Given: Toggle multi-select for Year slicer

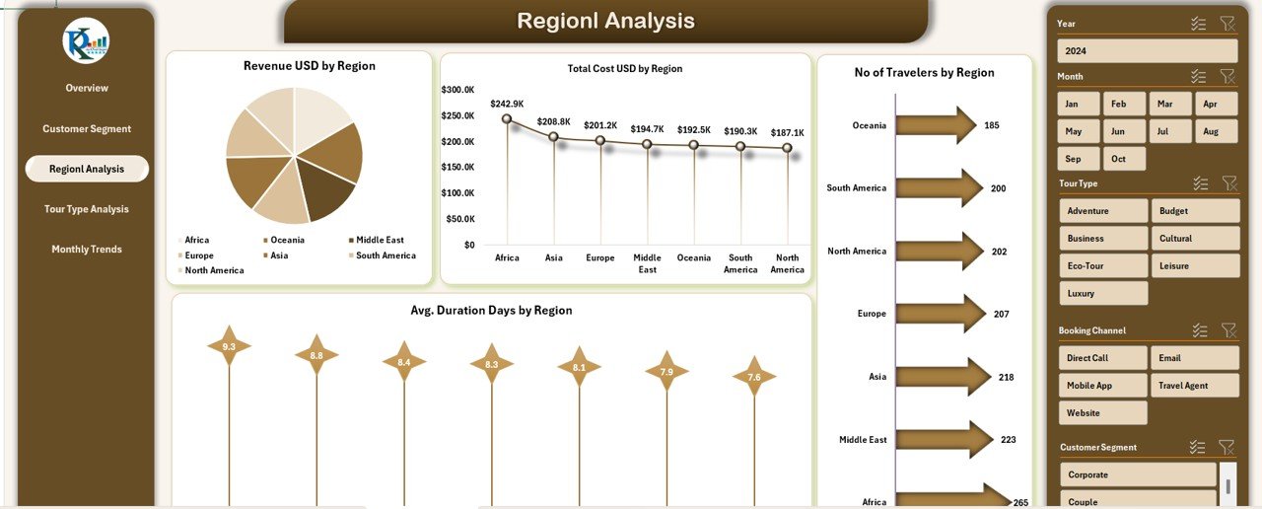Looking at the screenshot, I should click(x=1199, y=24).
